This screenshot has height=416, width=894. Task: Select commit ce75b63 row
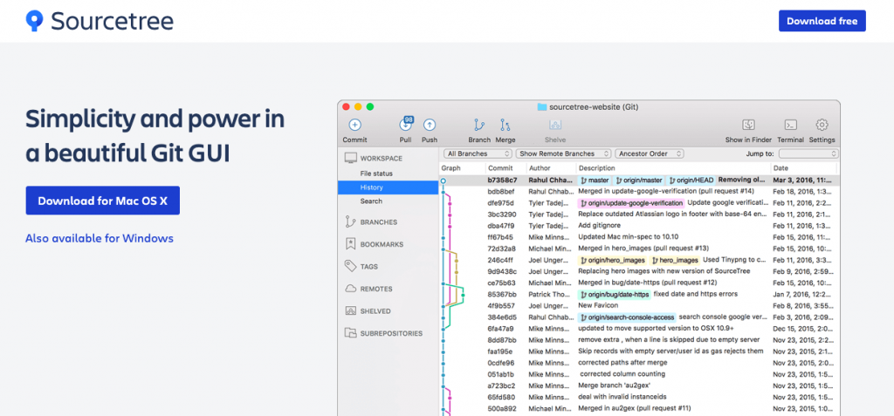[x=638, y=283]
